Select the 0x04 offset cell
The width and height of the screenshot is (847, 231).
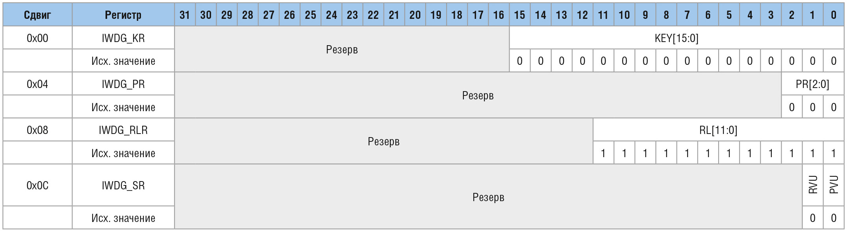pos(37,84)
